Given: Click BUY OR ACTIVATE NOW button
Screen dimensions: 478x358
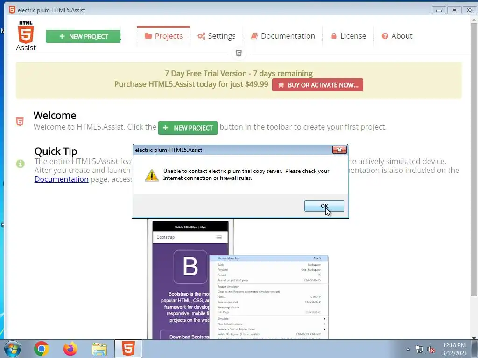Looking at the screenshot, I should [317, 85].
